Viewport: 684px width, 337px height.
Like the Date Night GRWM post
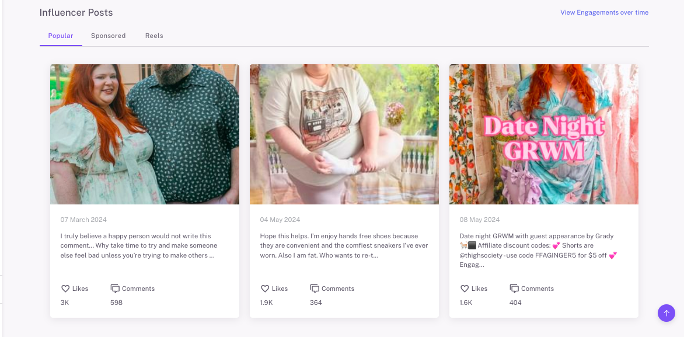[x=464, y=288]
